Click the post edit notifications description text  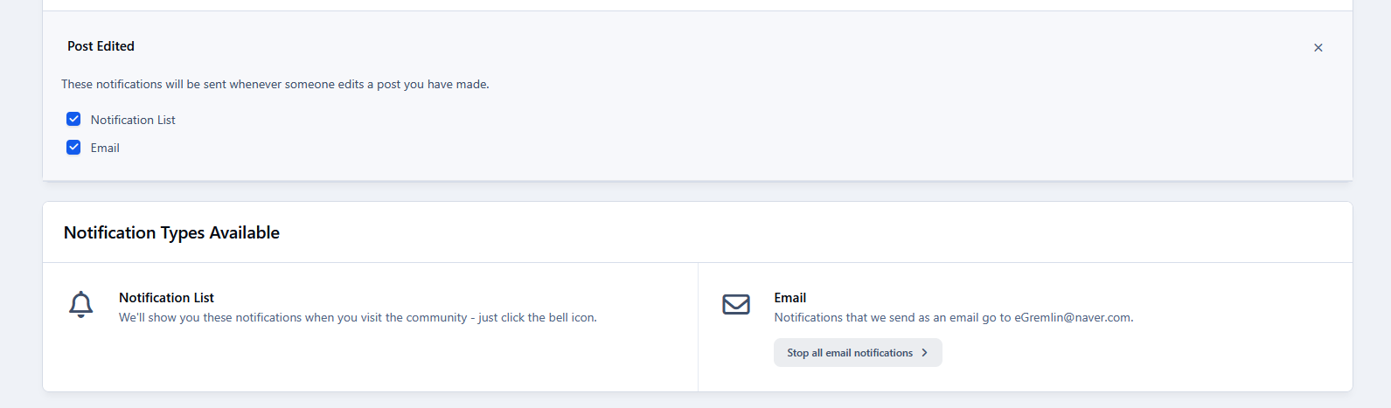pos(275,85)
